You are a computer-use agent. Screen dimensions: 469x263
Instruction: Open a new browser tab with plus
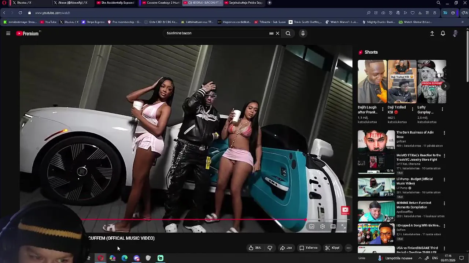click(x=270, y=3)
